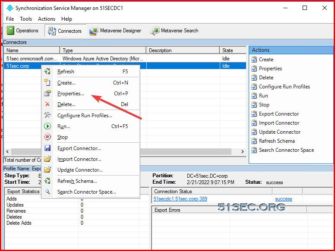Viewport: 335px width, 251px height.
Task: Choose Delete... from the context menu
Action: point(66,104)
